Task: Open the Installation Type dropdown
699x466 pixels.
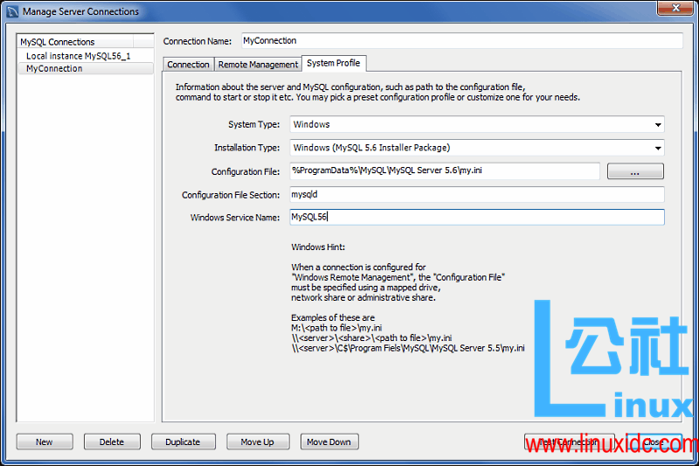Action: pyautogui.click(x=477, y=148)
